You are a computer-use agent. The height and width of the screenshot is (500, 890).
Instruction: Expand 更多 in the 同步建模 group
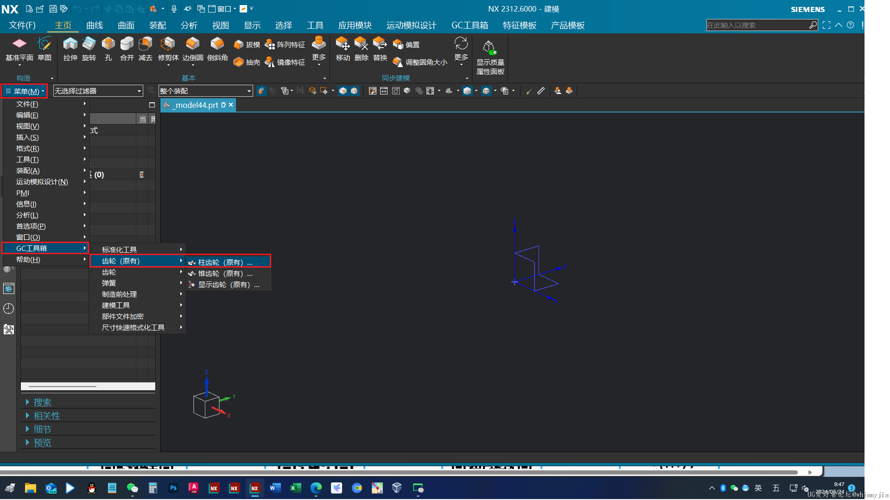coord(461,51)
